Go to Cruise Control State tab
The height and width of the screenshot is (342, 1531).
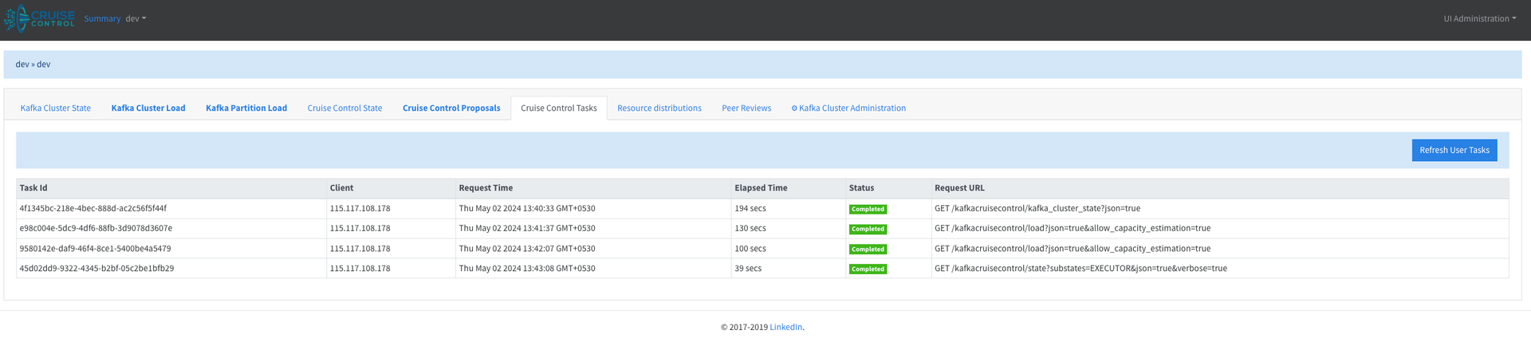coord(344,108)
